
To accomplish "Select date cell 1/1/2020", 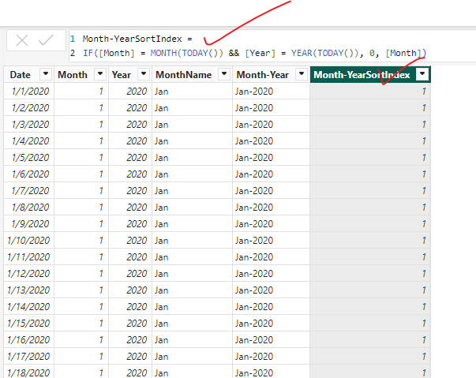I will pyautogui.click(x=30, y=92).
